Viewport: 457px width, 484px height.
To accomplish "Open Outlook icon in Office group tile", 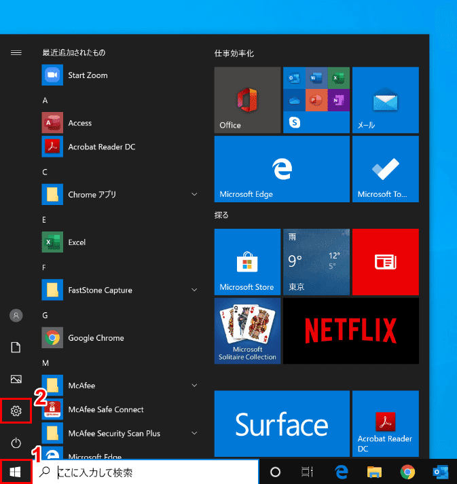I will [x=294, y=78].
